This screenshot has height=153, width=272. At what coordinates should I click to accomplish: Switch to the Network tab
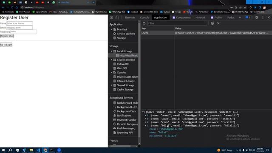[x=200, y=17]
